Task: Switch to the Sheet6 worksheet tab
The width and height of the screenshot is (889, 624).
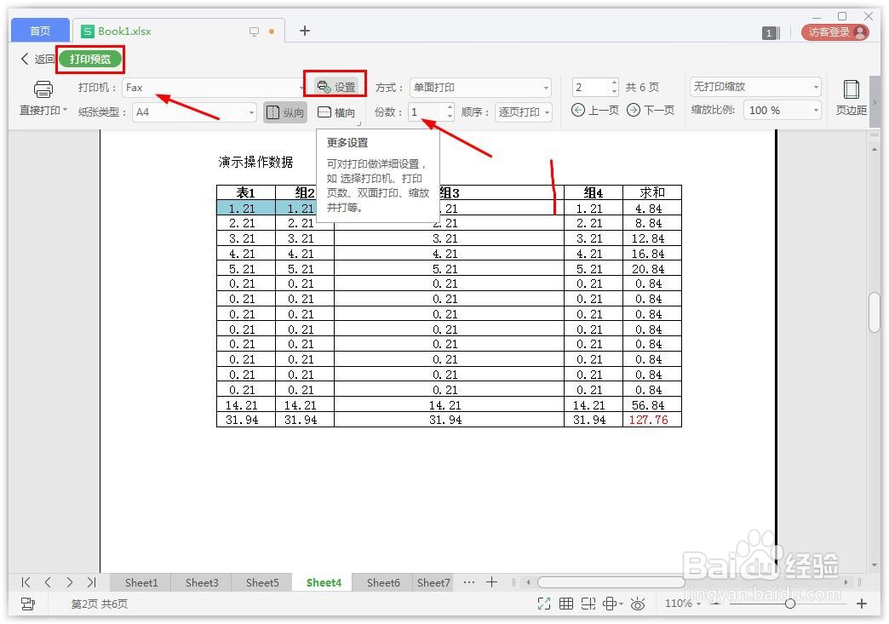Action: (x=382, y=582)
